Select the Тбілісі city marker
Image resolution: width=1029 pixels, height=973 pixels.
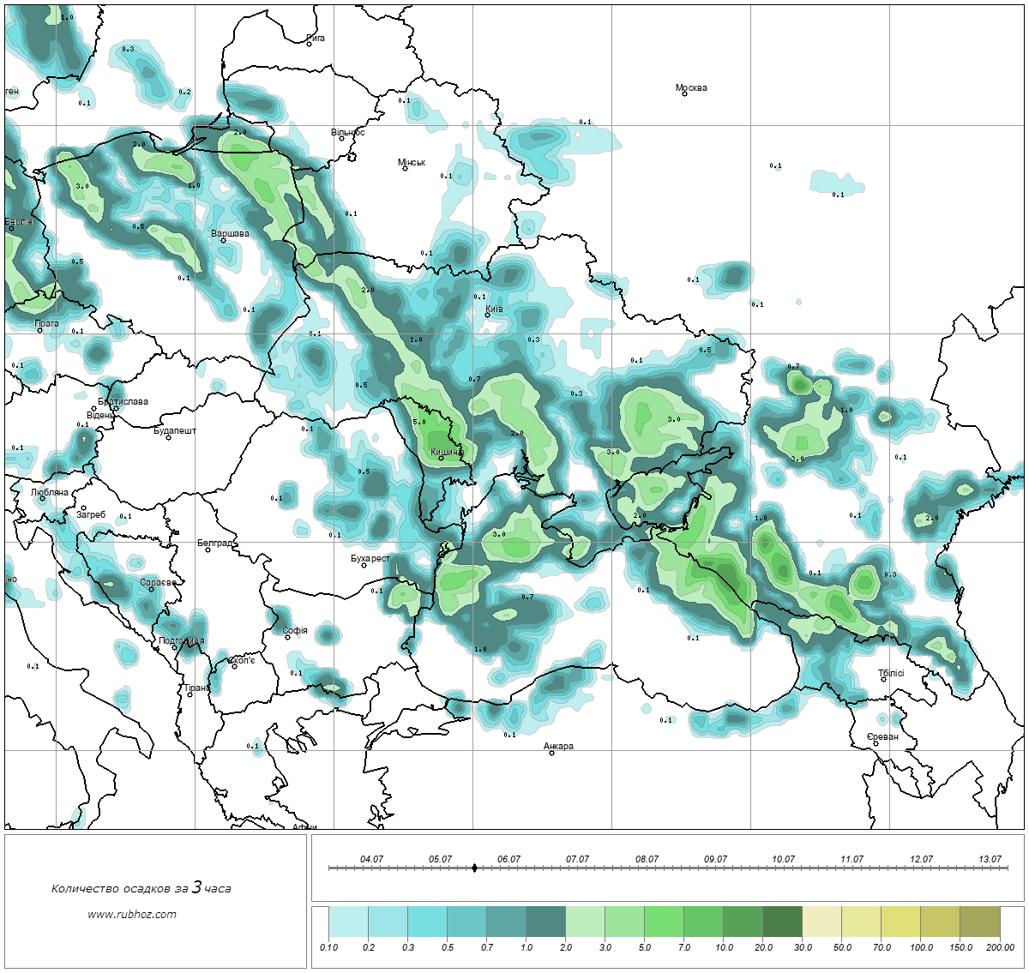click(x=883, y=680)
